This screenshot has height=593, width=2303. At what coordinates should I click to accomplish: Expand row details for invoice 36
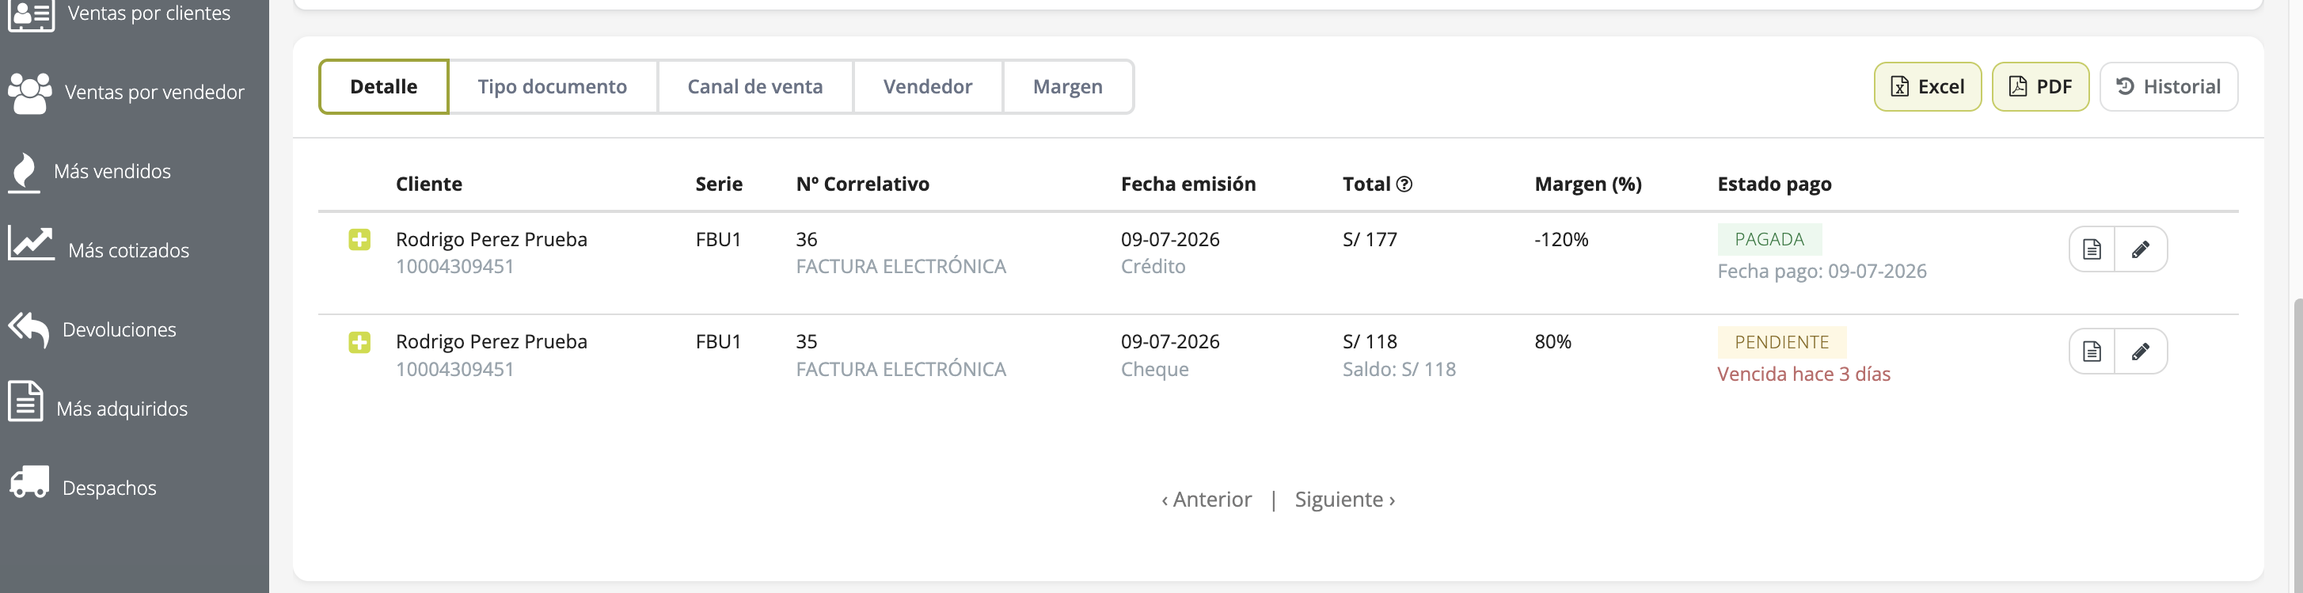pos(359,240)
